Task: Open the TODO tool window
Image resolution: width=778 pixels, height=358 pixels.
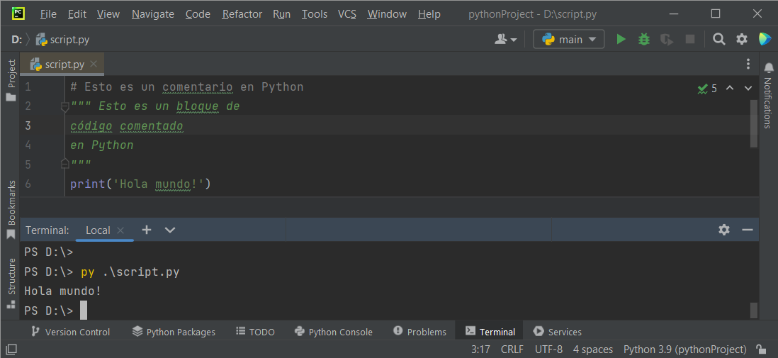Action: click(x=255, y=332)
